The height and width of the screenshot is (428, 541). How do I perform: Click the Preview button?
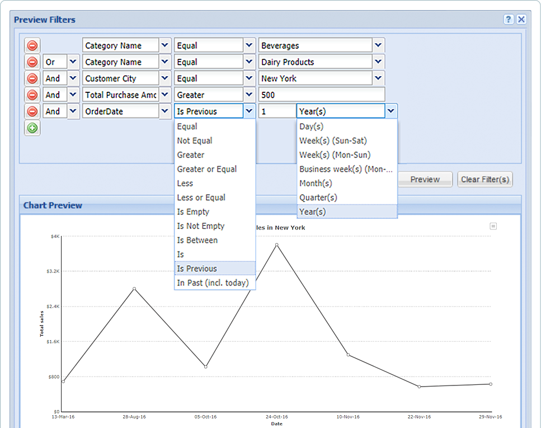(x=425, y=180)
